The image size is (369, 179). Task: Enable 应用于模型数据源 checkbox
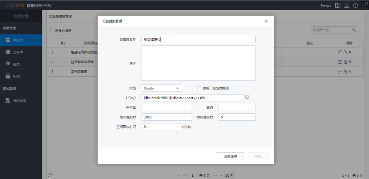point(199,88)
